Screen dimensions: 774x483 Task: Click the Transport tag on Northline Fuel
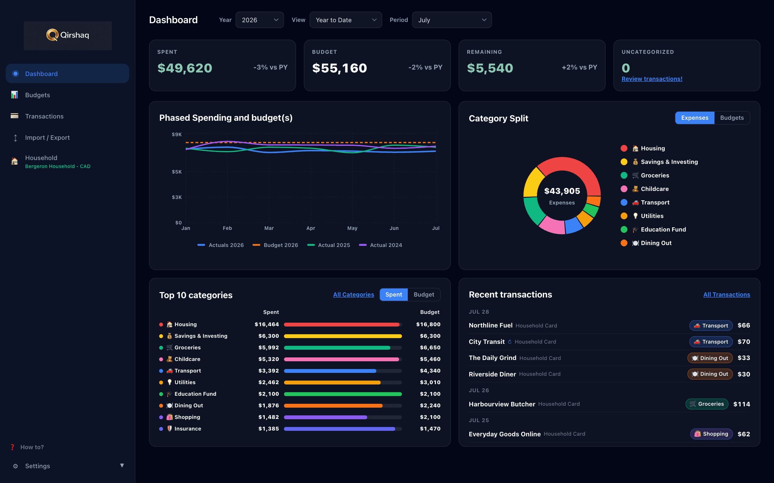point(711,326)
